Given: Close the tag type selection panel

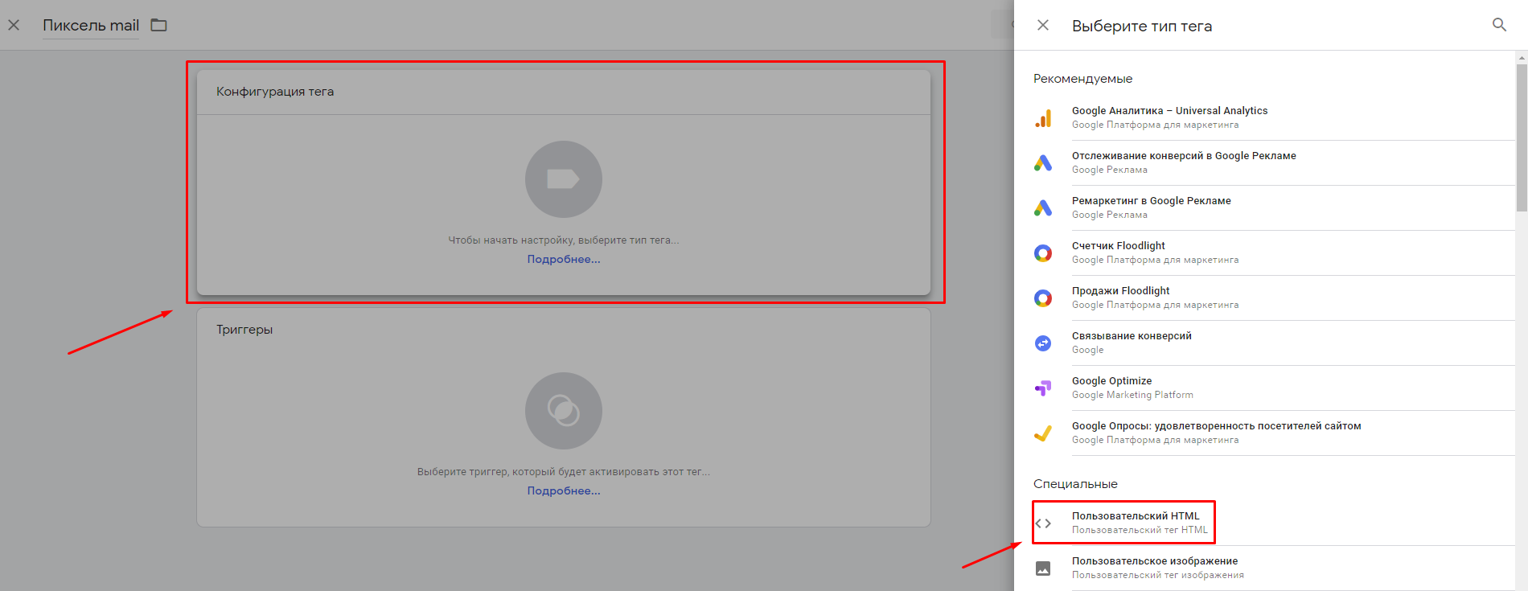Looking at the screenshot, I should coord(1043,25).
